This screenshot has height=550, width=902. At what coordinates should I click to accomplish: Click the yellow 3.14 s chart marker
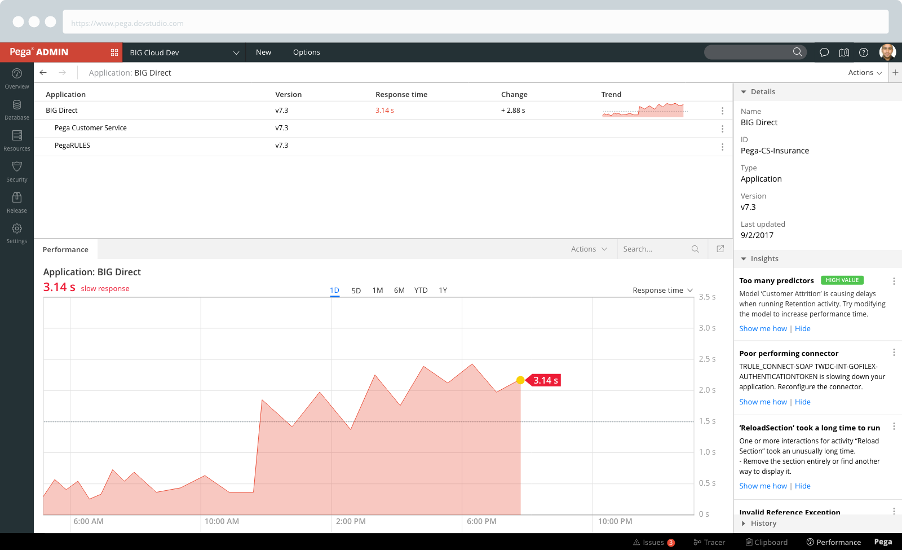click(520, 380)
